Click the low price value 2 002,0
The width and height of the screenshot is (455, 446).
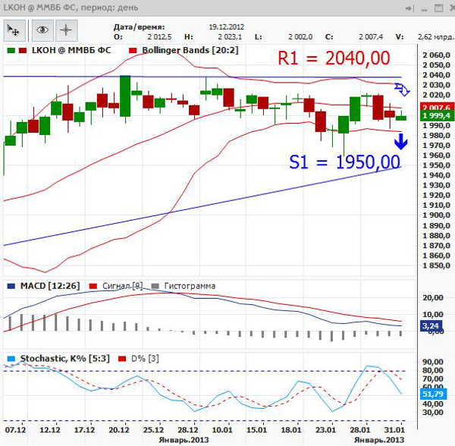coord(300,37)
